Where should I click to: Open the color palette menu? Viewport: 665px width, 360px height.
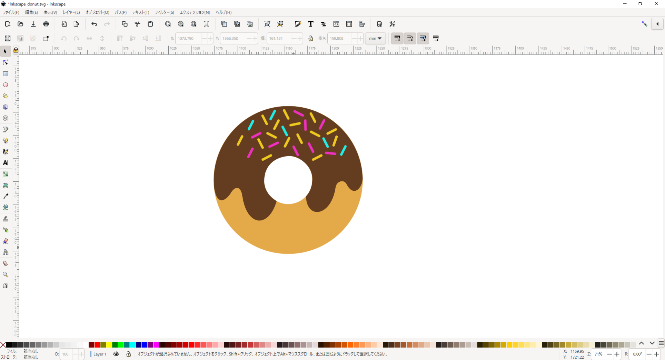(x=661, y=343)
